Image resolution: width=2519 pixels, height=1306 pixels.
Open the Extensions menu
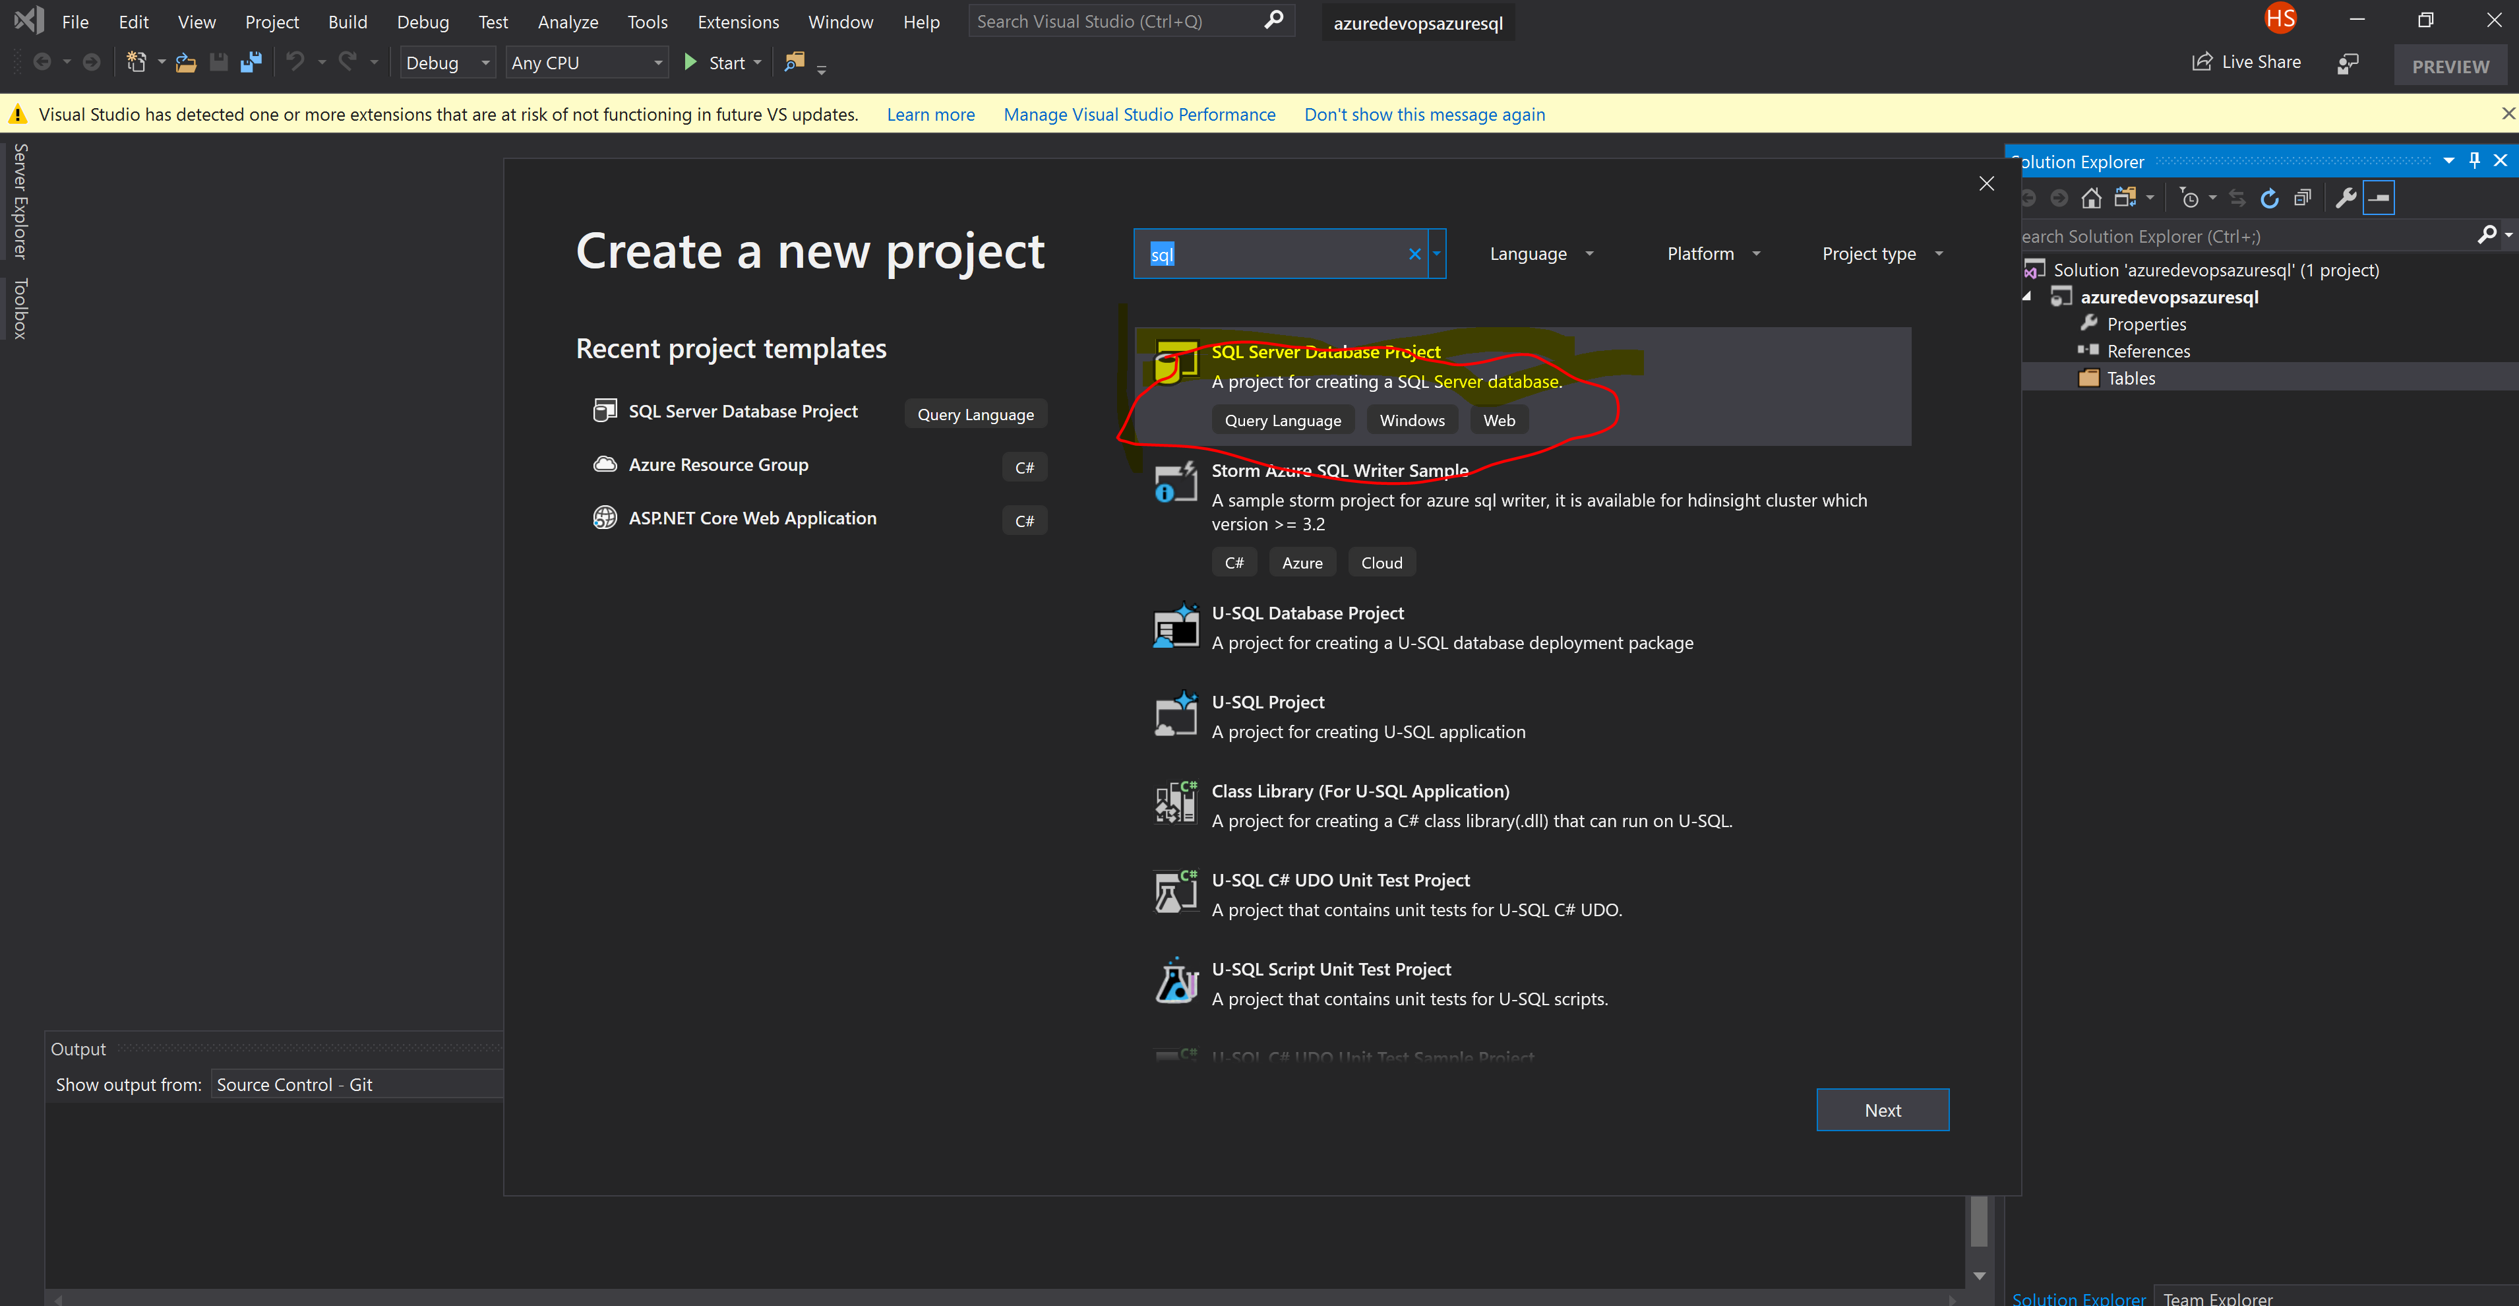[x=737, y=22]
